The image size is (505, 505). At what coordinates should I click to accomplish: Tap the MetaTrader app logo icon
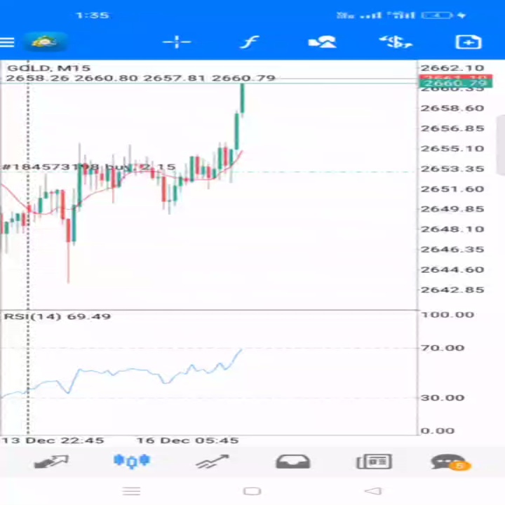pos(45,42)
